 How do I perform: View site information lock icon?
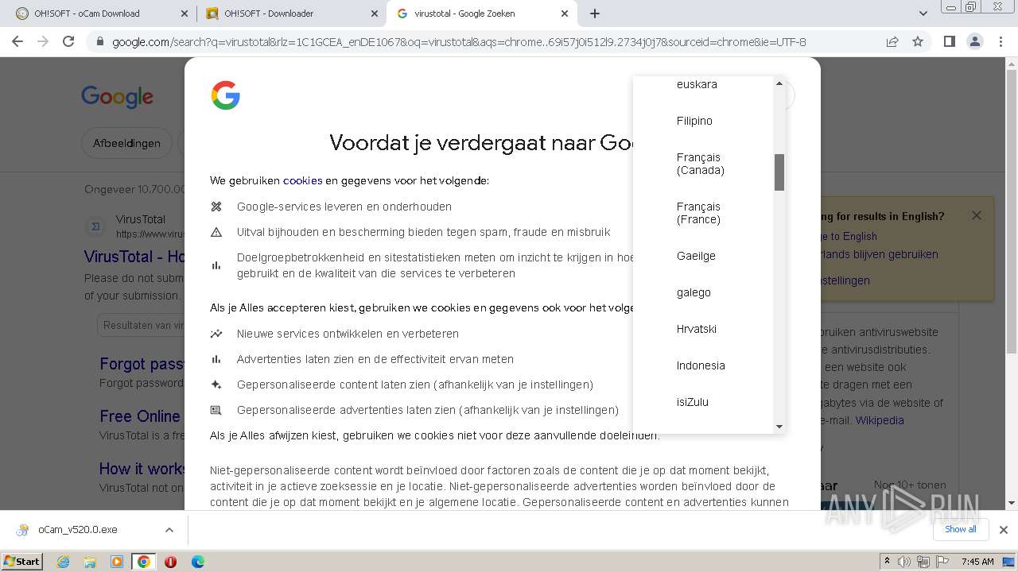(99, 42)
